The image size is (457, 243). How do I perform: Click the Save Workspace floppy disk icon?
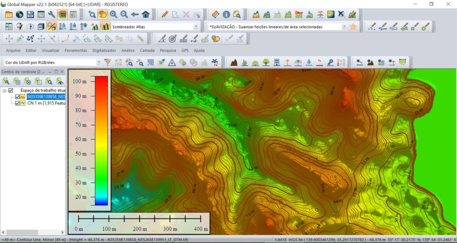point(30,15)
